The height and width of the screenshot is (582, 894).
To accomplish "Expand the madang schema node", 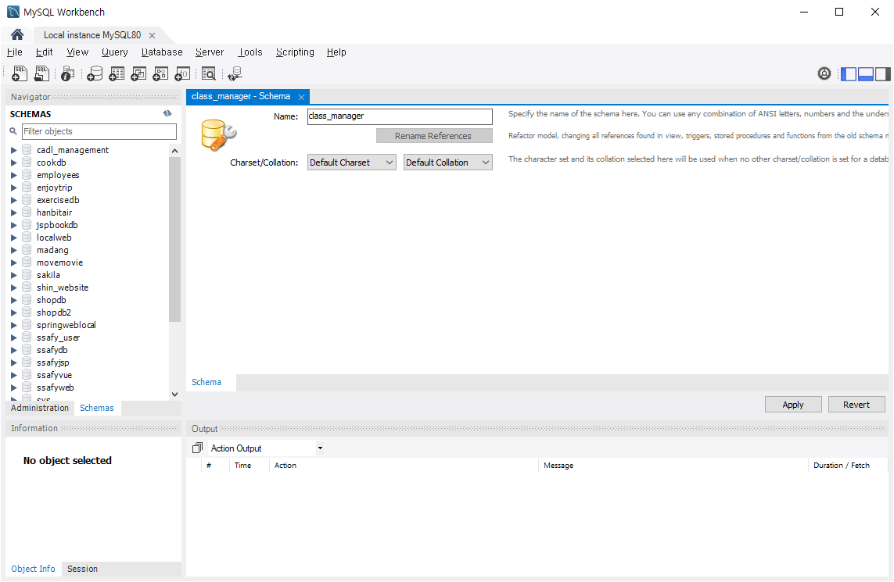I will click(13, 250).
